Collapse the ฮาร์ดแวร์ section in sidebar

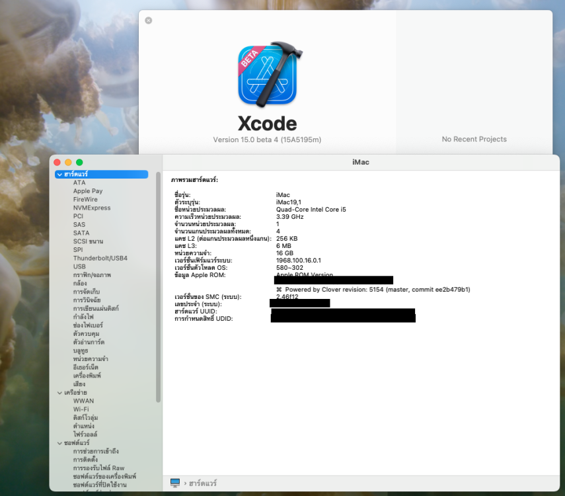pos(59,174)
